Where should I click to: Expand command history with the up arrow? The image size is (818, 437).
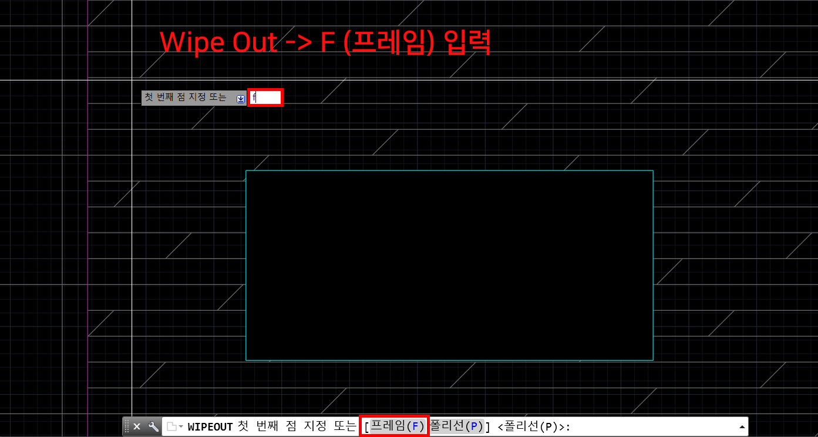[742, 426]
